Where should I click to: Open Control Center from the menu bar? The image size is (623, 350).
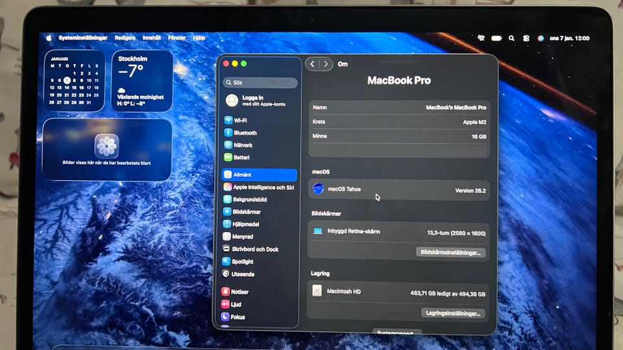[x=526, y=38]
